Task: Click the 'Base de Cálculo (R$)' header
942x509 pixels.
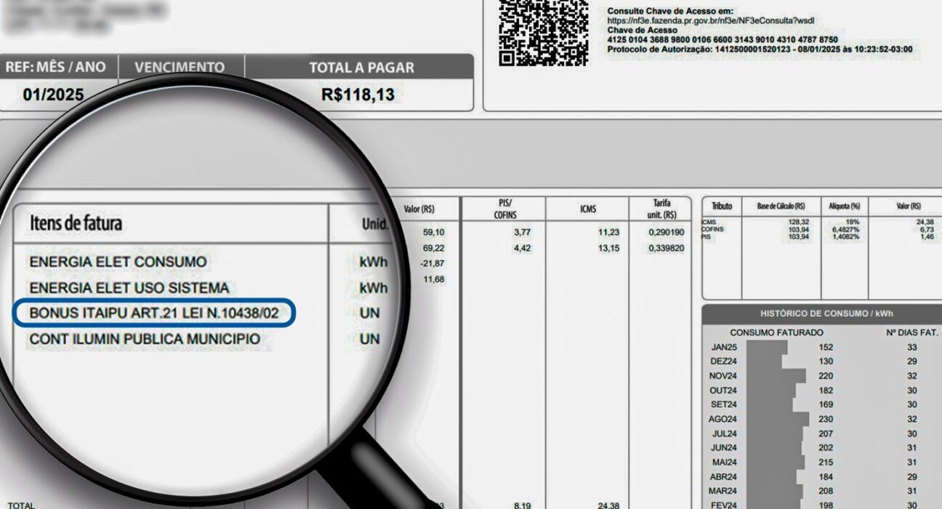Action: pos(781,207)
